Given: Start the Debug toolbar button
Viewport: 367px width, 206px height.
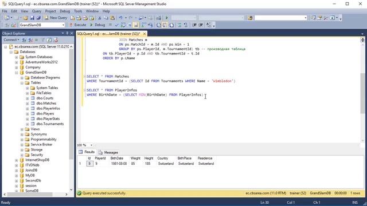Looking at the screenshot, I should point(97,25).
